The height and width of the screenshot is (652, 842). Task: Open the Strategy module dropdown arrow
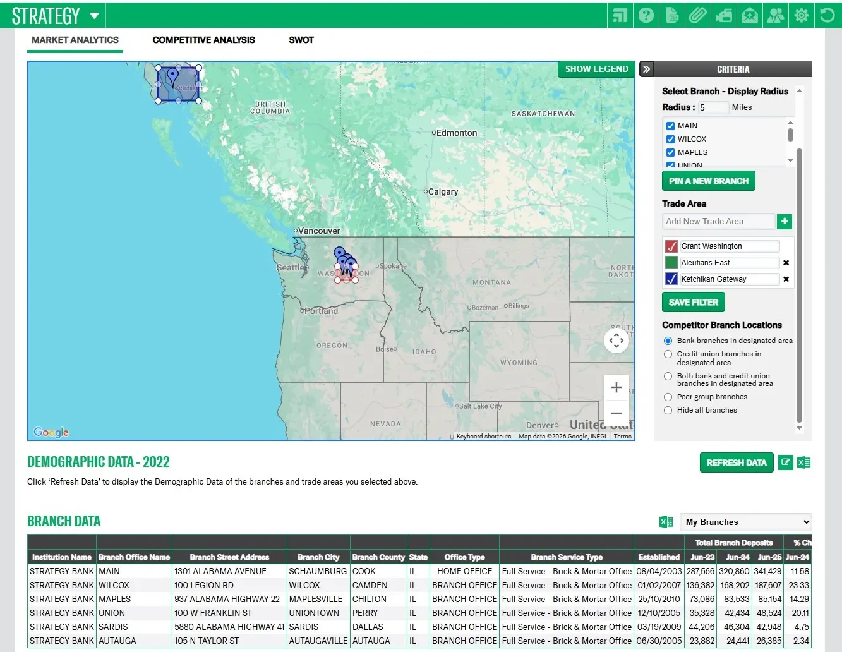coord(94,16)
